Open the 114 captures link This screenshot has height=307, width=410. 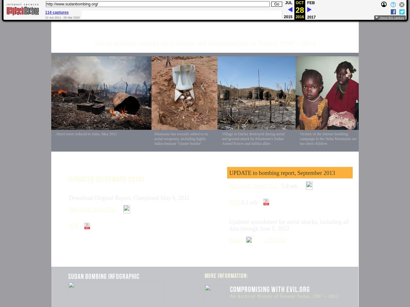(57, 12)
